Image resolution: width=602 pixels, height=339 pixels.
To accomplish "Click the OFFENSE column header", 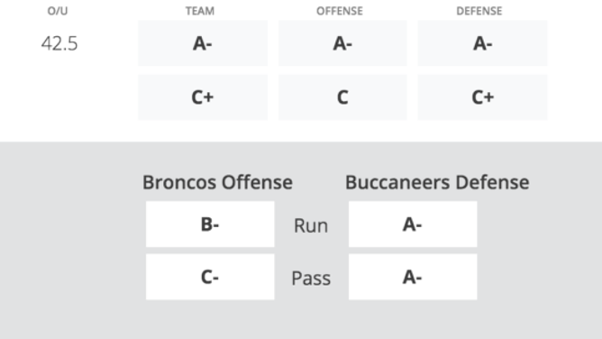I will 340,11.
